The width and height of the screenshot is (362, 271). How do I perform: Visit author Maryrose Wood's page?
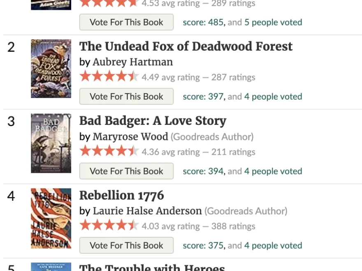(130, 137)
